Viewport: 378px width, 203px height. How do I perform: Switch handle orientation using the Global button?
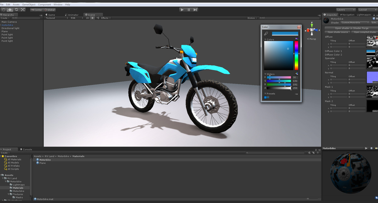(x=49, y=10)
